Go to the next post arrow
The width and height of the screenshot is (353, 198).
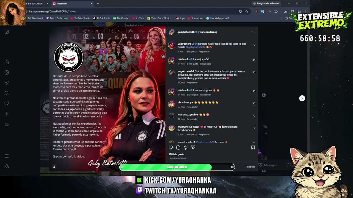pos(302,98)
